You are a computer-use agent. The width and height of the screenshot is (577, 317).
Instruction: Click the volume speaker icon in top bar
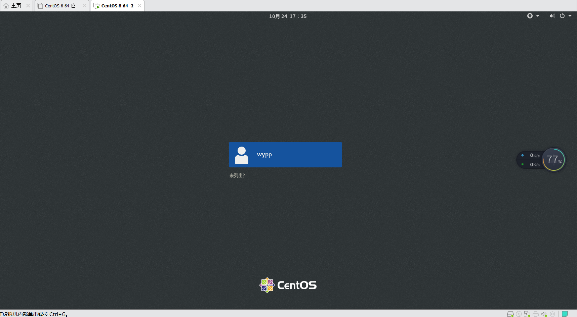point(552,16)
